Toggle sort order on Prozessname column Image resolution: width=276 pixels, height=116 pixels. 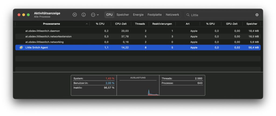(51, 24)
